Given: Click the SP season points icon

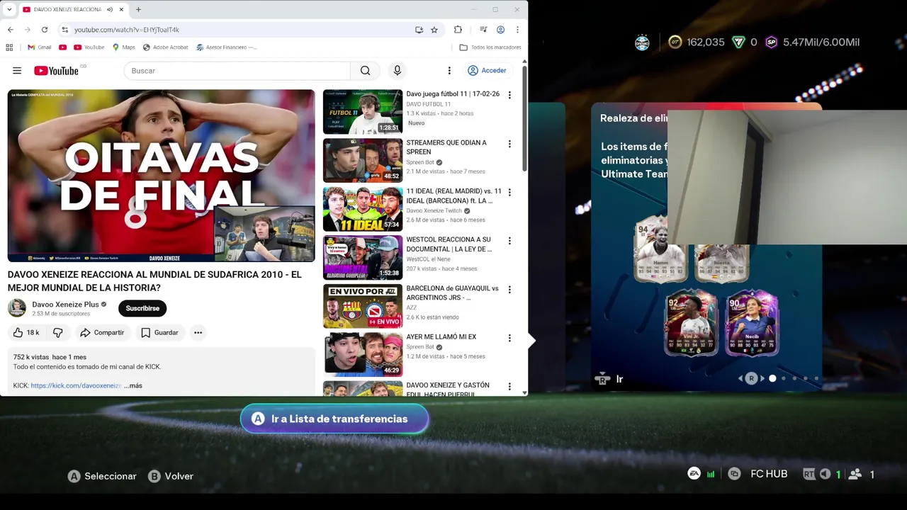Looking at the screenshot, I should [771, 42].
